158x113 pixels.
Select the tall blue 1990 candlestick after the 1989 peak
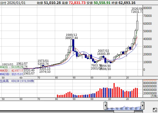click(x=73, y=45)
